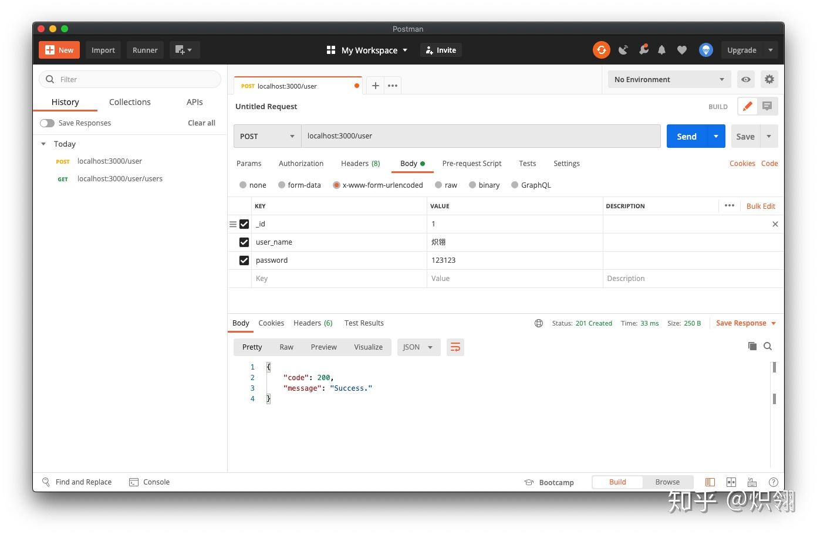Open Postman notifications bell

tap(661, 50)
